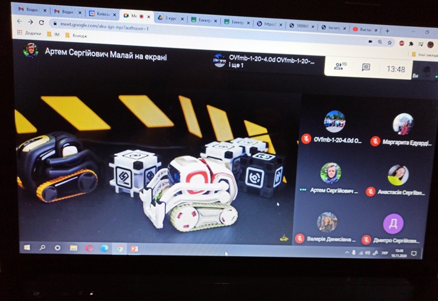This screenshot has height=301, width=438.
Task: Click the camera indicator icon in address bar
Action: [370, 41]
